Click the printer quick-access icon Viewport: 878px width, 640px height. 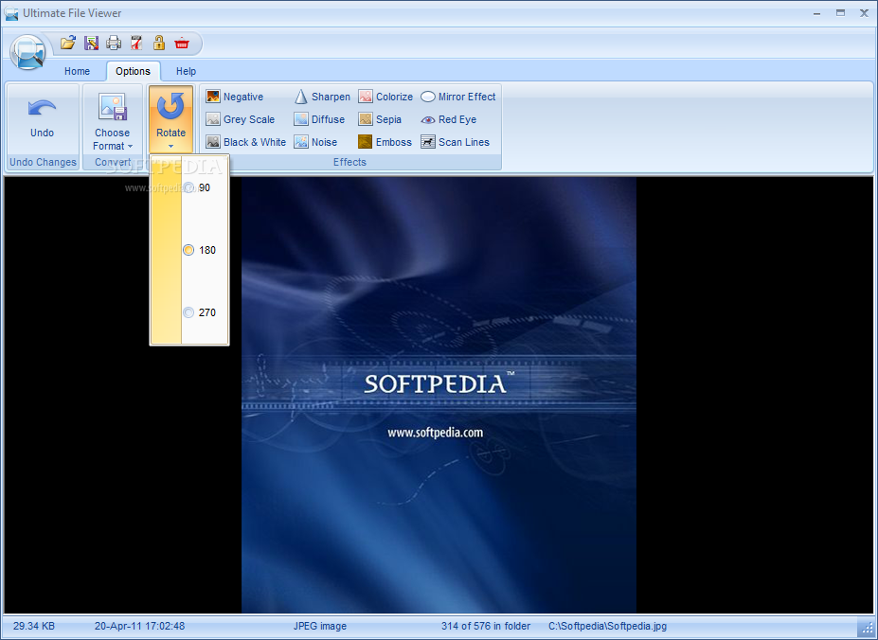pos(114,43)
